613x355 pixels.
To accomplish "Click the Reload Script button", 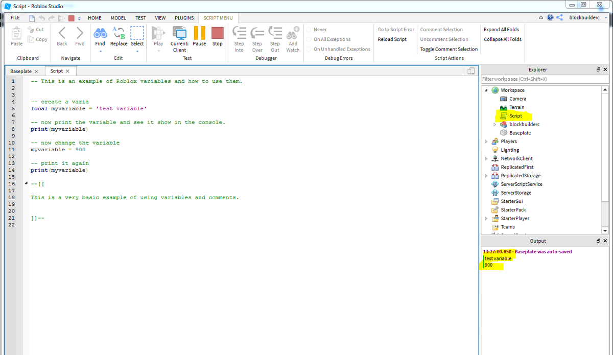I will tap(393, 39).
